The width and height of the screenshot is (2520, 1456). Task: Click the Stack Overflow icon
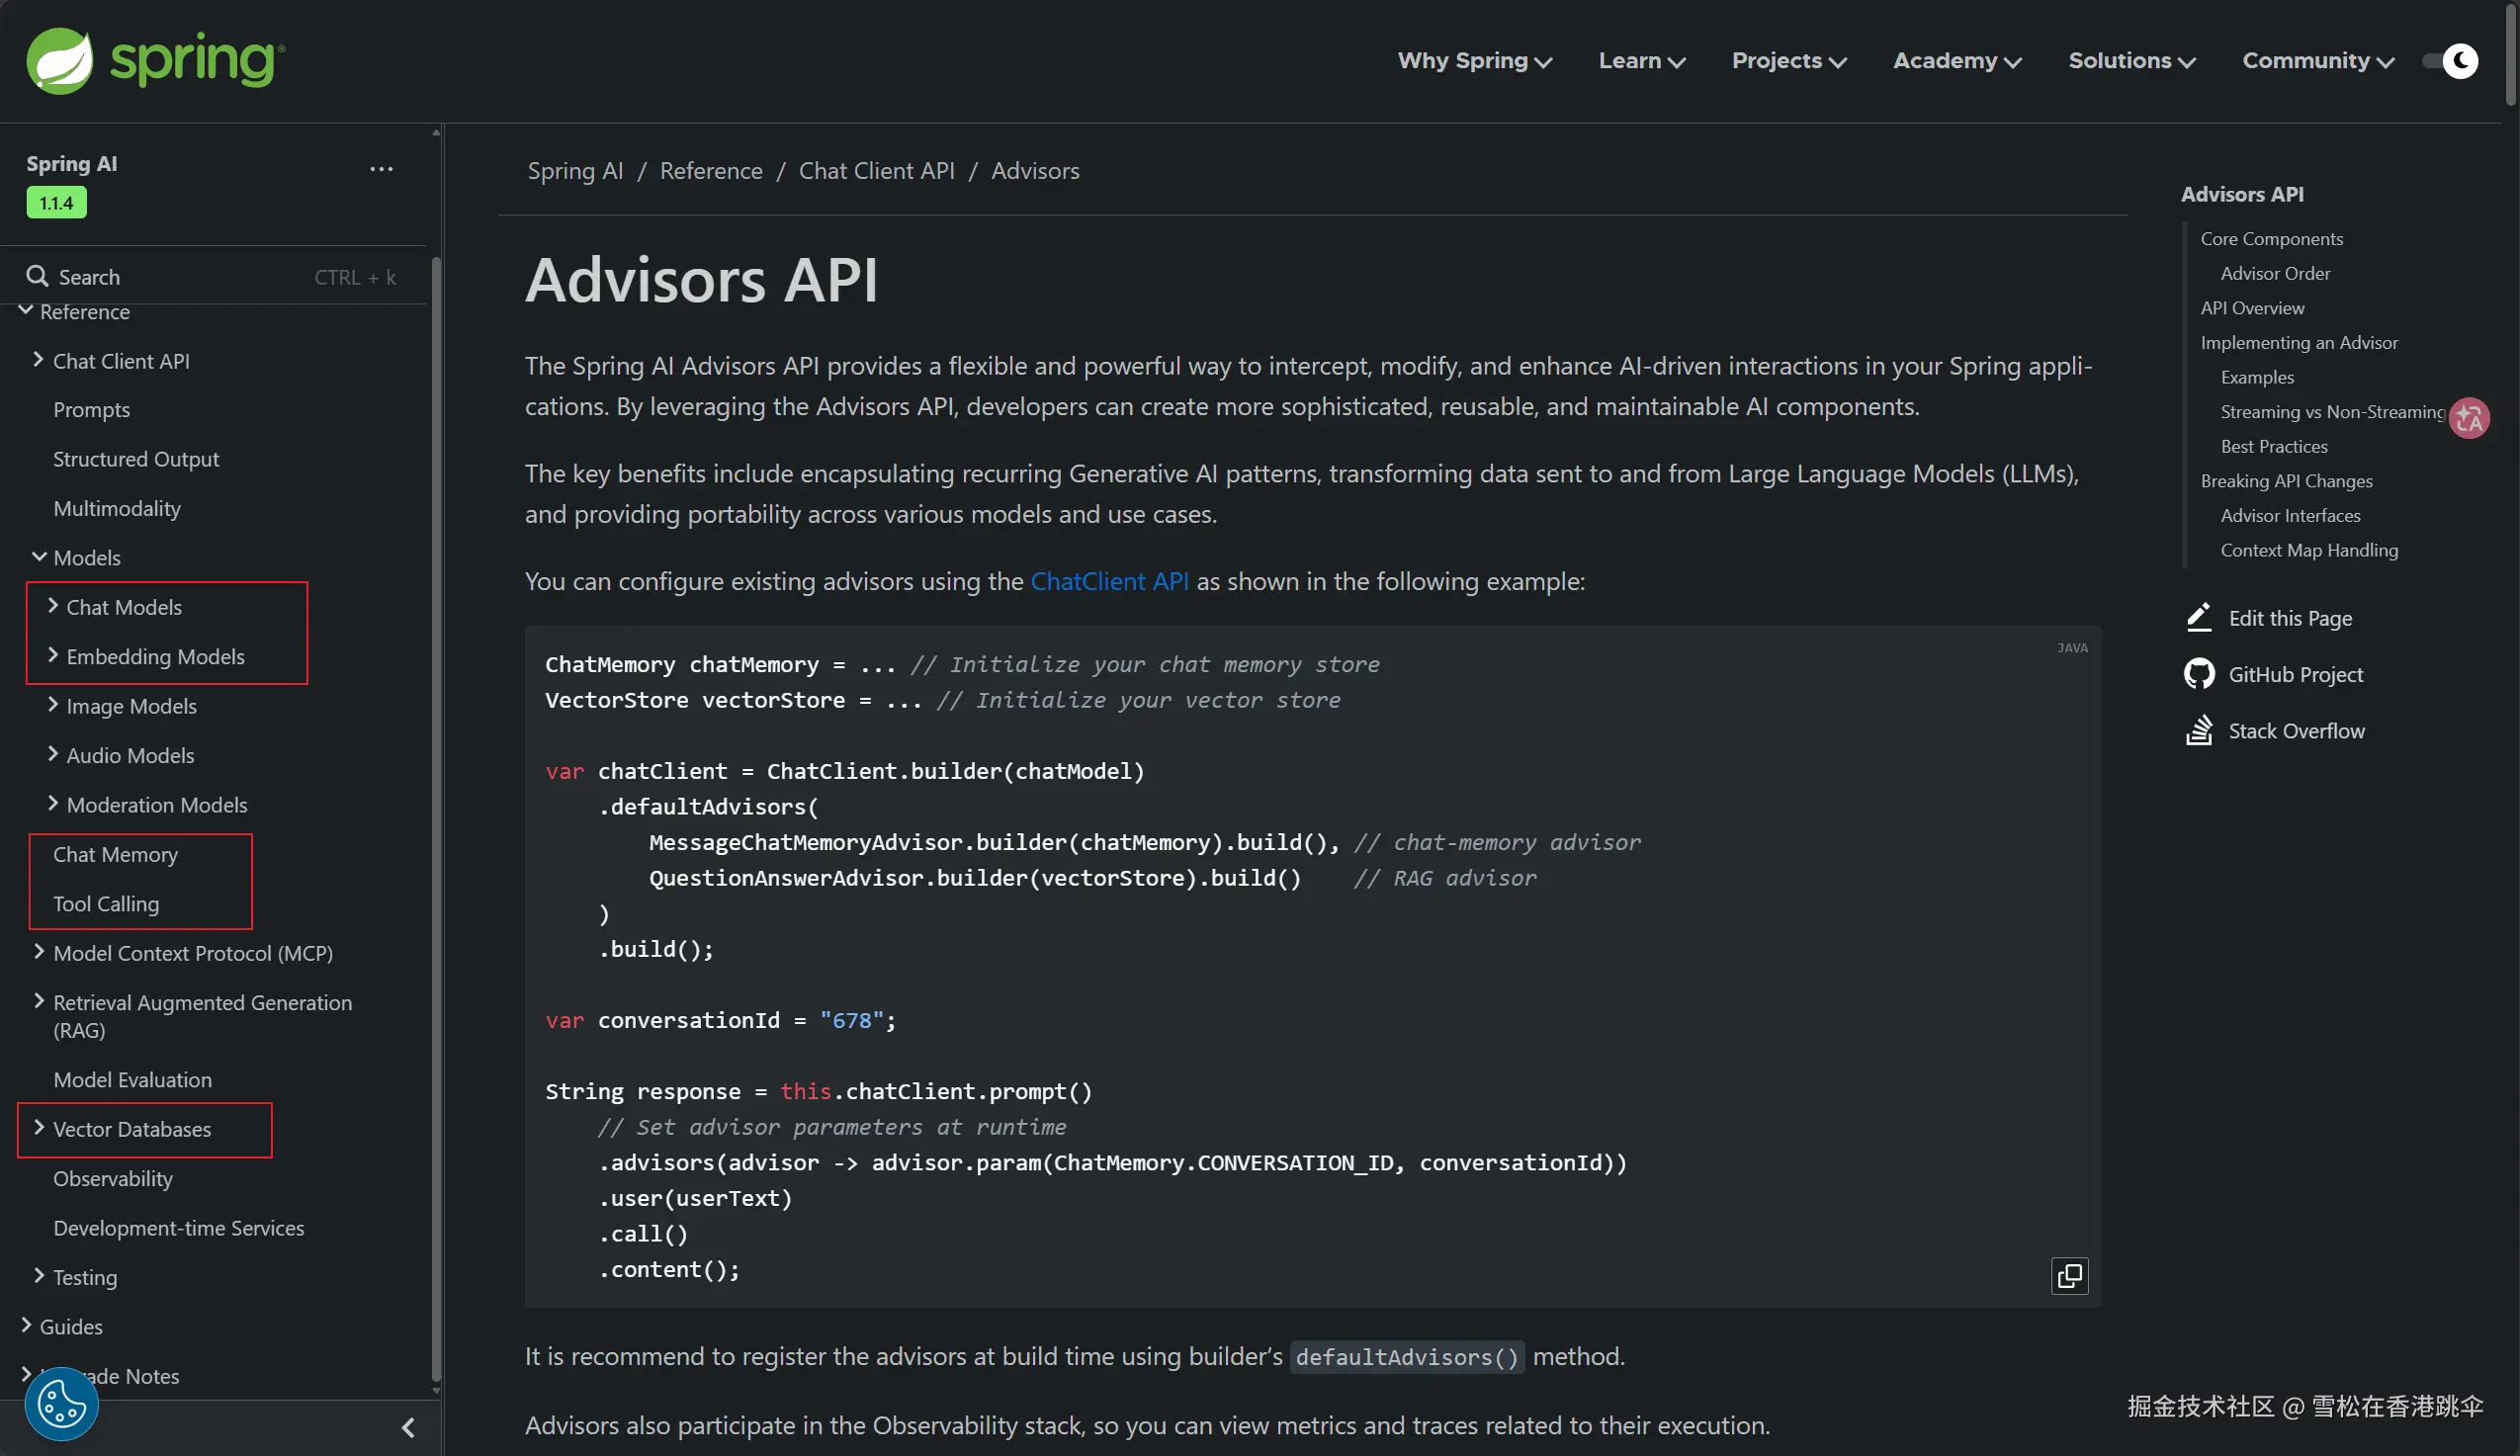[x=2198, y=731]
